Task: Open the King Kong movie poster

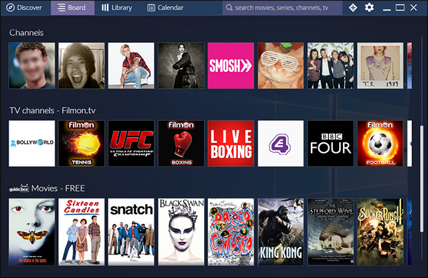Action: click(281, 232)
